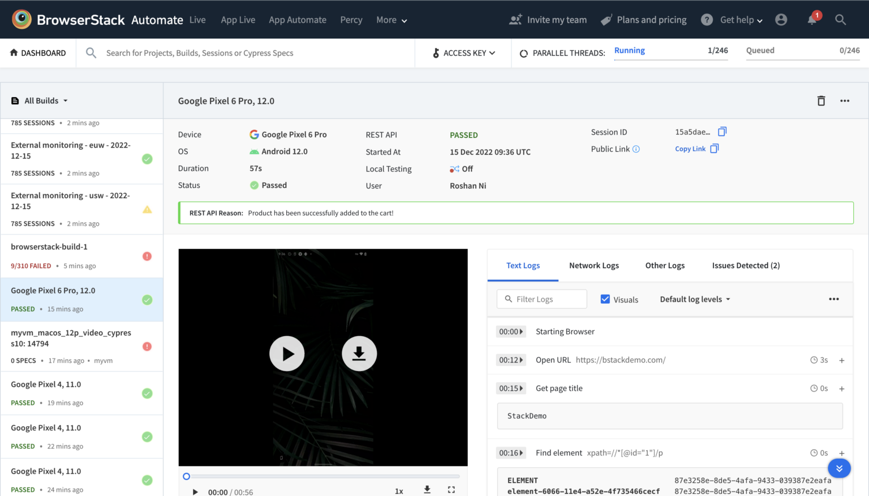The height and width of the screenshot is (496, 869).
Task: Delete this session using the trash icon
Action: [821, 101]
